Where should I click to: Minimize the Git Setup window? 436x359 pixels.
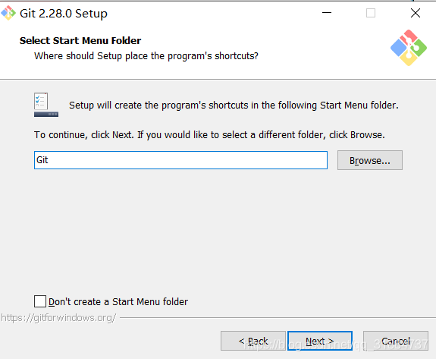[327, 13]
